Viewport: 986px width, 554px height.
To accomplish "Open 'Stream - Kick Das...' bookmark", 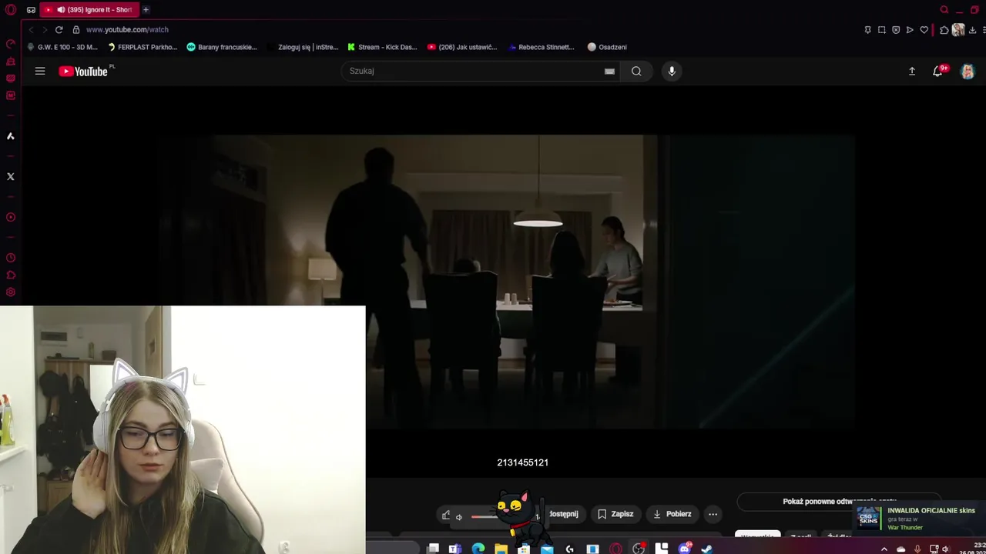I will pyautogui.click(x=382, y=47).
